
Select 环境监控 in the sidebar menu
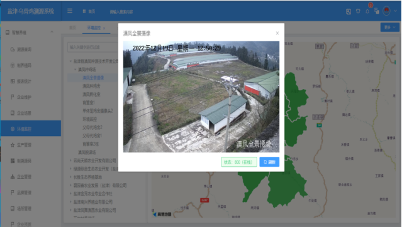[31, 129]
